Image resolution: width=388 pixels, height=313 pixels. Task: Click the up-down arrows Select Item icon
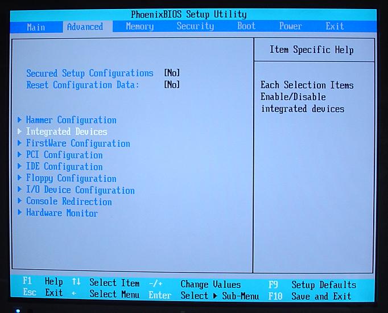pos(76,281)
